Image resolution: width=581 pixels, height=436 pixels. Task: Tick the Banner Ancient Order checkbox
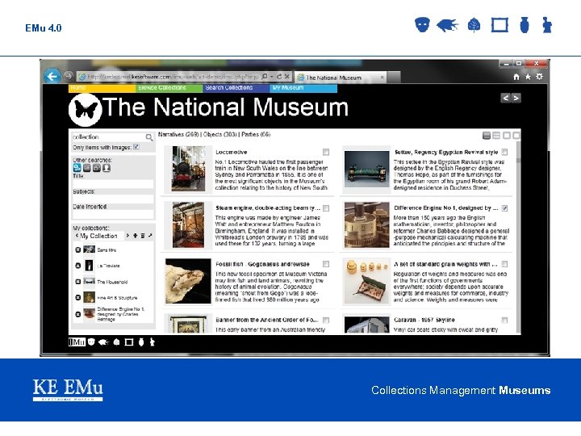[326, 320]
